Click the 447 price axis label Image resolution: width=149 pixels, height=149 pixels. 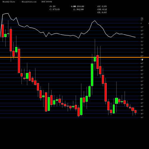142,99
